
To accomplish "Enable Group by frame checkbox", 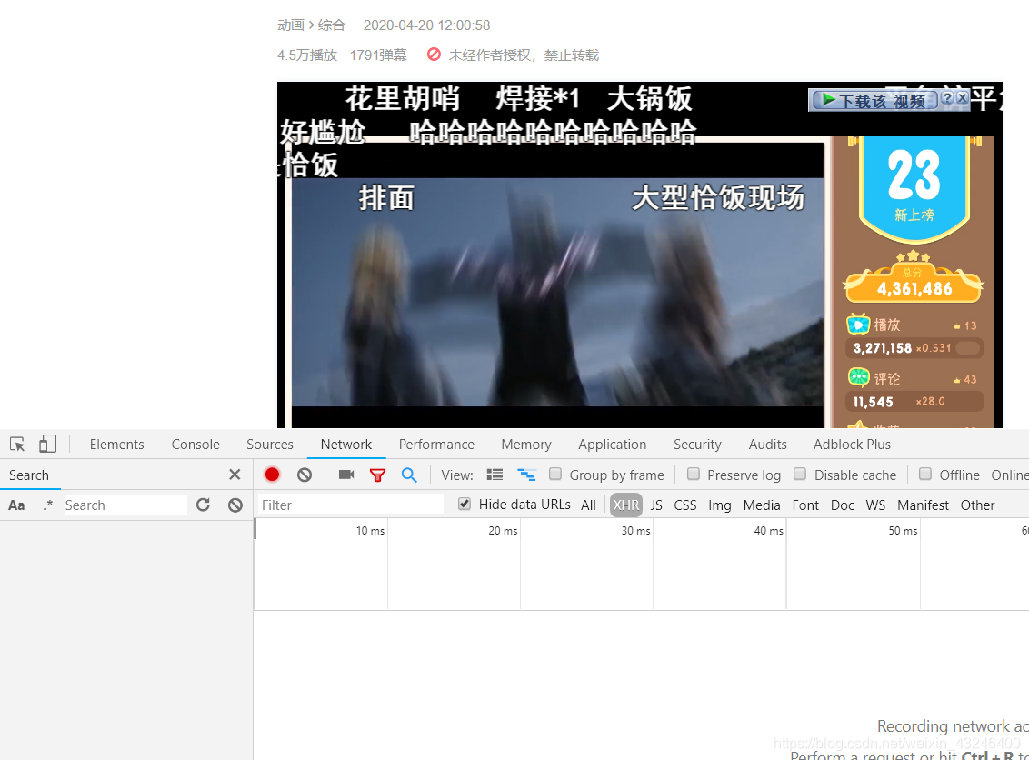I will [555, 474].
